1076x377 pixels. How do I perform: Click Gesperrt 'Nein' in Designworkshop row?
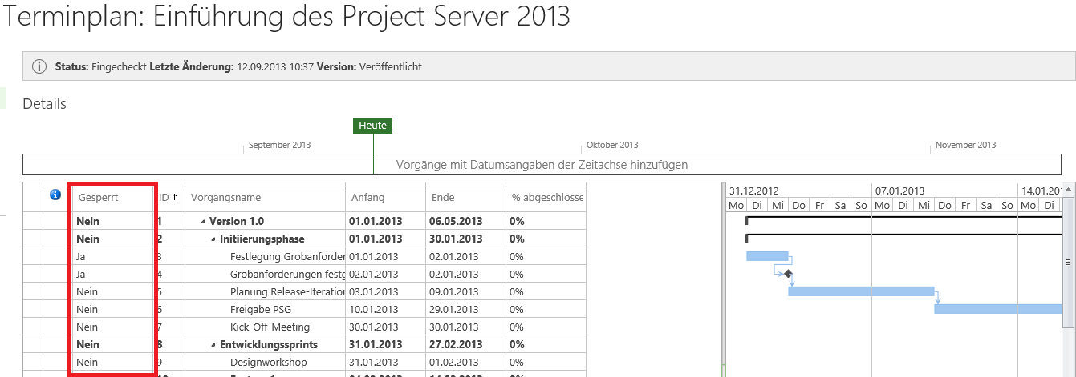[x=87, y=363]
